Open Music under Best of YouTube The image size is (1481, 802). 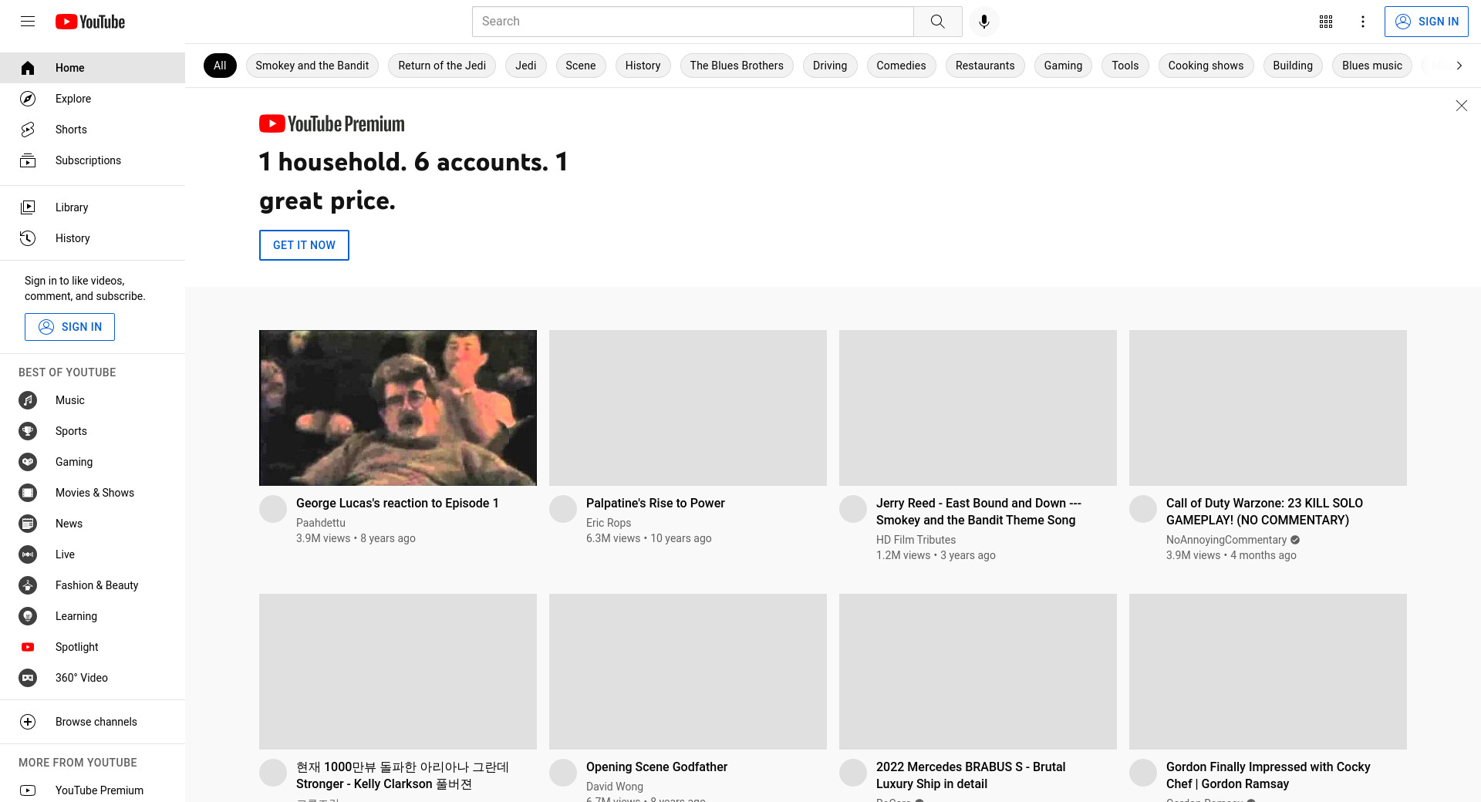(x=93, y=400)
